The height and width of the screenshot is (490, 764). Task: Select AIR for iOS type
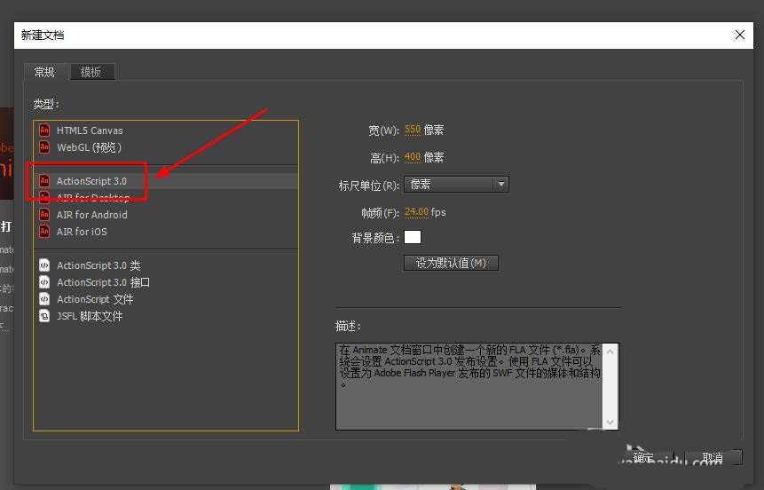point(166,232)
